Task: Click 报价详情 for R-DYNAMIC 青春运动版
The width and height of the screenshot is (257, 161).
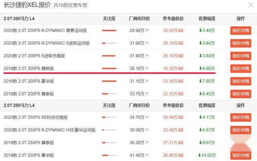Action: tap(241, 31)
